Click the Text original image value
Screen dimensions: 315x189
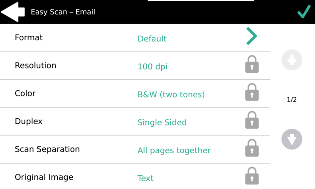[x=145, y=178]
